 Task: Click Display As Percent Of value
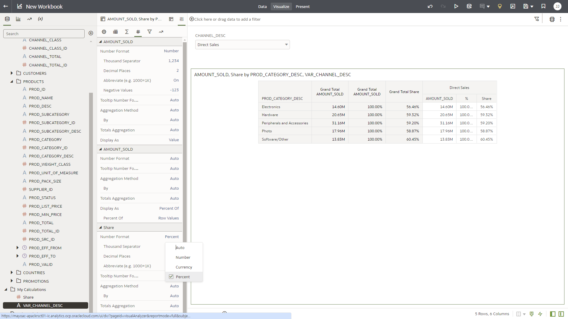pos(169,209)
